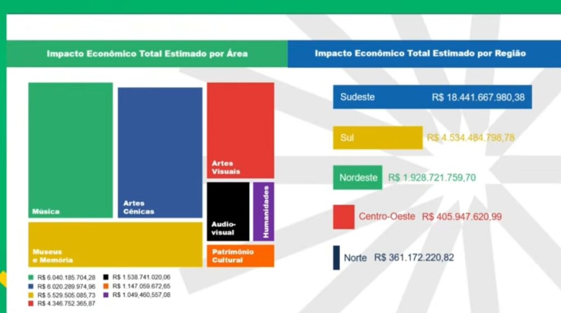The image size is (561, 313).
Task: Click the blue Sudeste region bar
Action: (x=432, y=97)
